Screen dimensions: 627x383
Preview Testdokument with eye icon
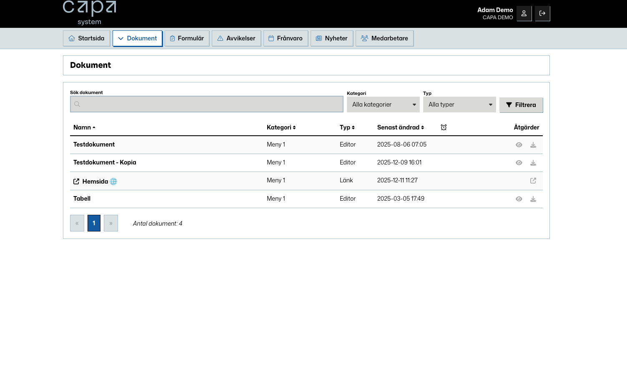519,145
